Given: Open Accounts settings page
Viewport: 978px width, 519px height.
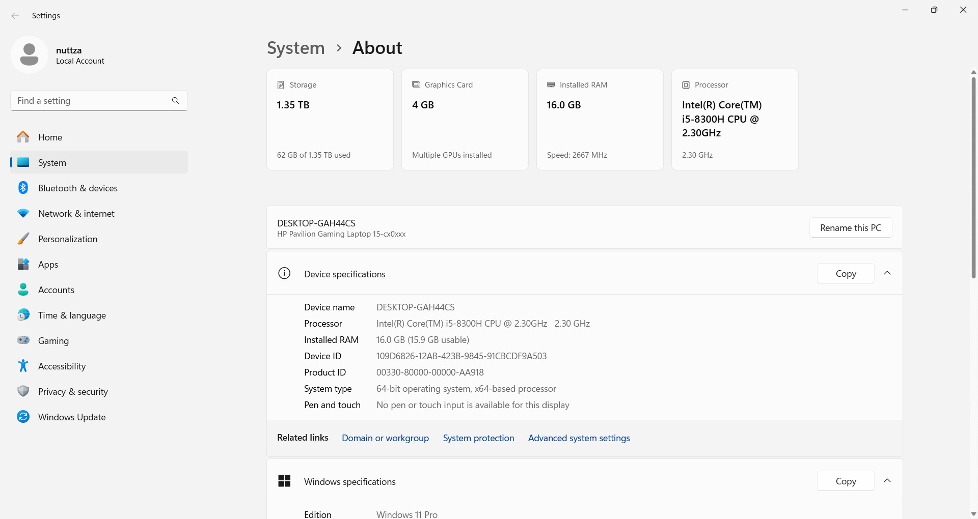Looking at the screenshot, I should (99, 290).
